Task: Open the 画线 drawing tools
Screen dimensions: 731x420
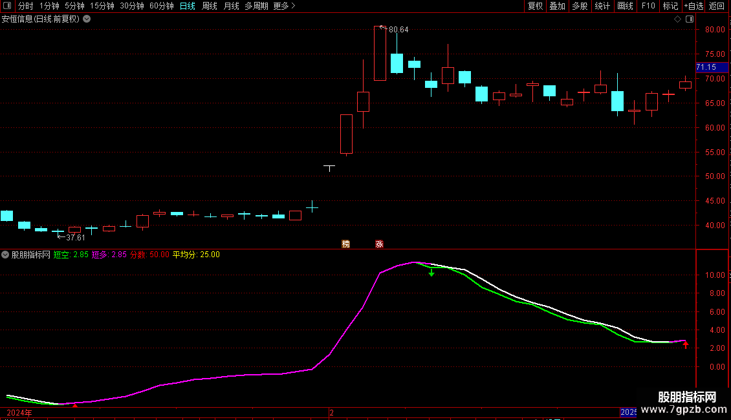Action: click(x=625, y=6)
